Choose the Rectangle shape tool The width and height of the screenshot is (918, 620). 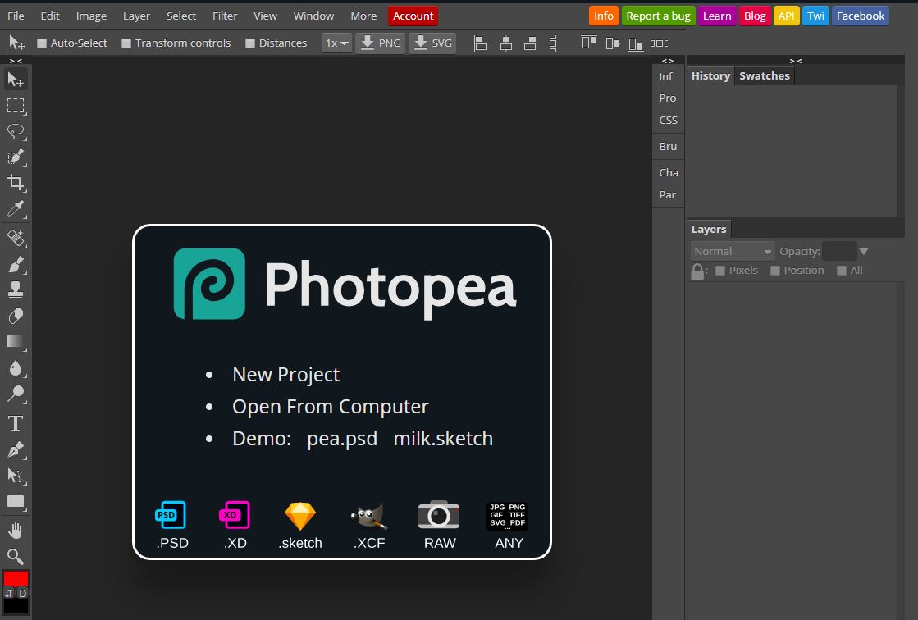(16, 502)
